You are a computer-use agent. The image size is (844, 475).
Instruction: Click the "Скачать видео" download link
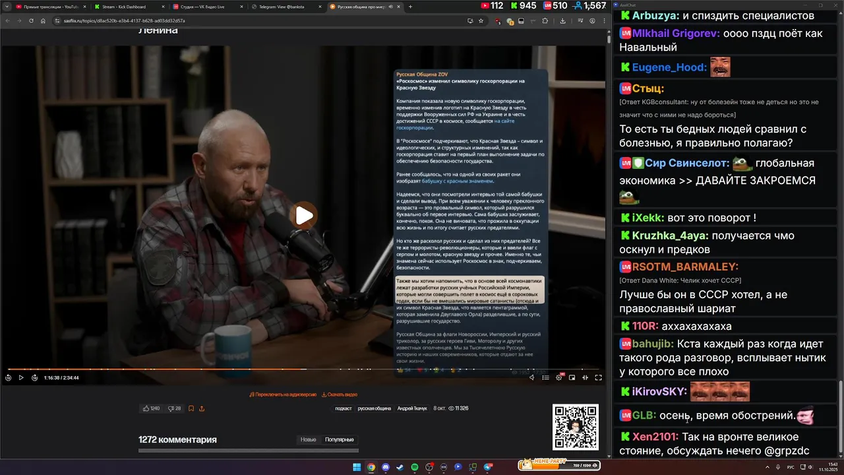coord(340,395)
